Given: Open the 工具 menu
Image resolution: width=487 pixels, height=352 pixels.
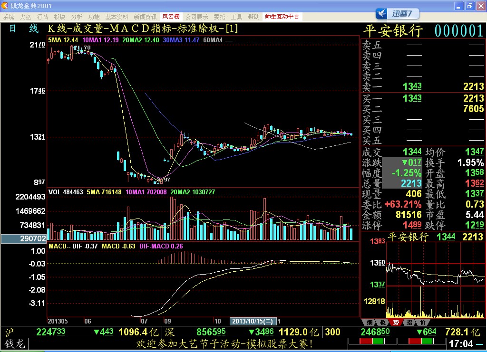Looking at the screenshot, I should pyautogui.click(x=236, y=17).
